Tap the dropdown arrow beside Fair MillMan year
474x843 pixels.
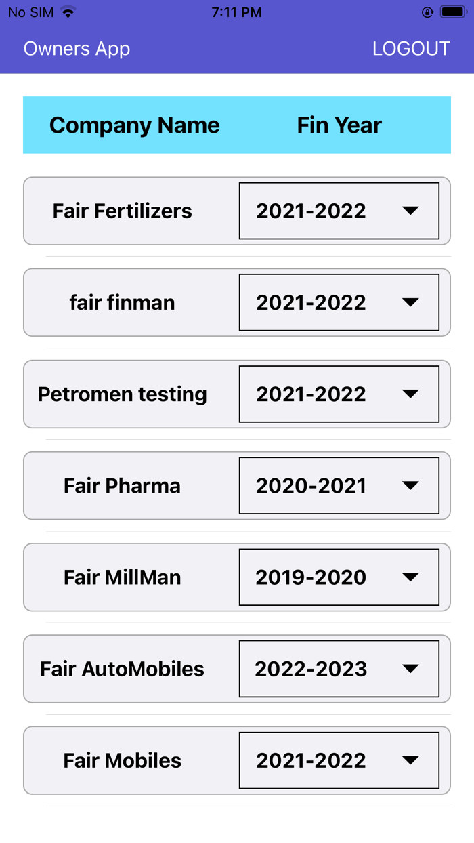(x=412, y=577)
